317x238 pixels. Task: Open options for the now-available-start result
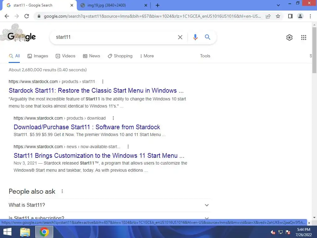click(128, 147)
